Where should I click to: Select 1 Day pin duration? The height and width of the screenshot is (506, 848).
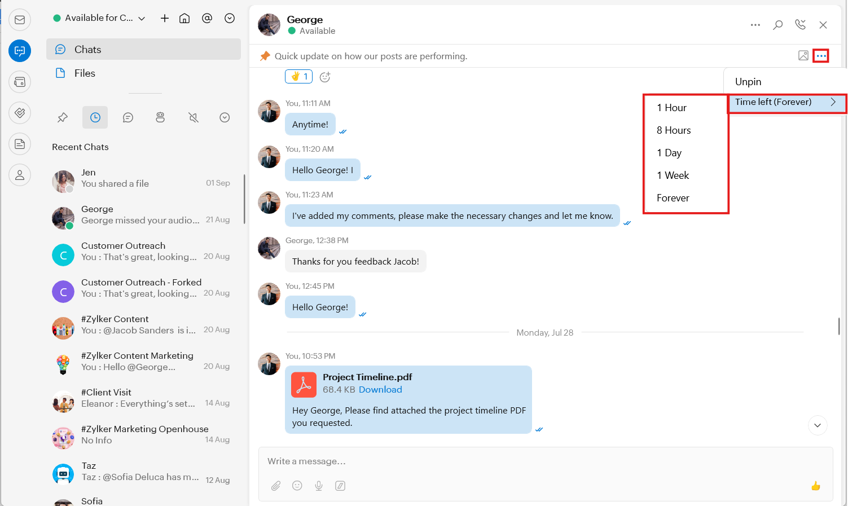(x=669, y=153)
